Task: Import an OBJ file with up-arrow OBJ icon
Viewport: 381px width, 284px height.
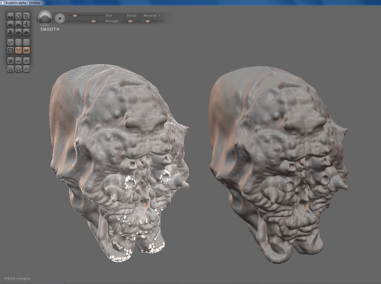Action: 26,61
